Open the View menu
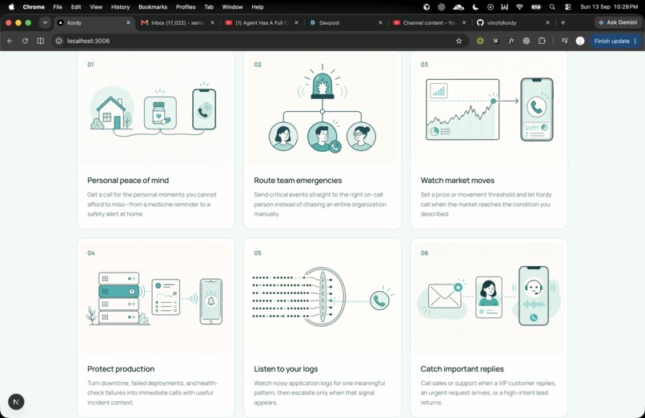The height and width of the screenshot is (418, 645). (96, 7)
